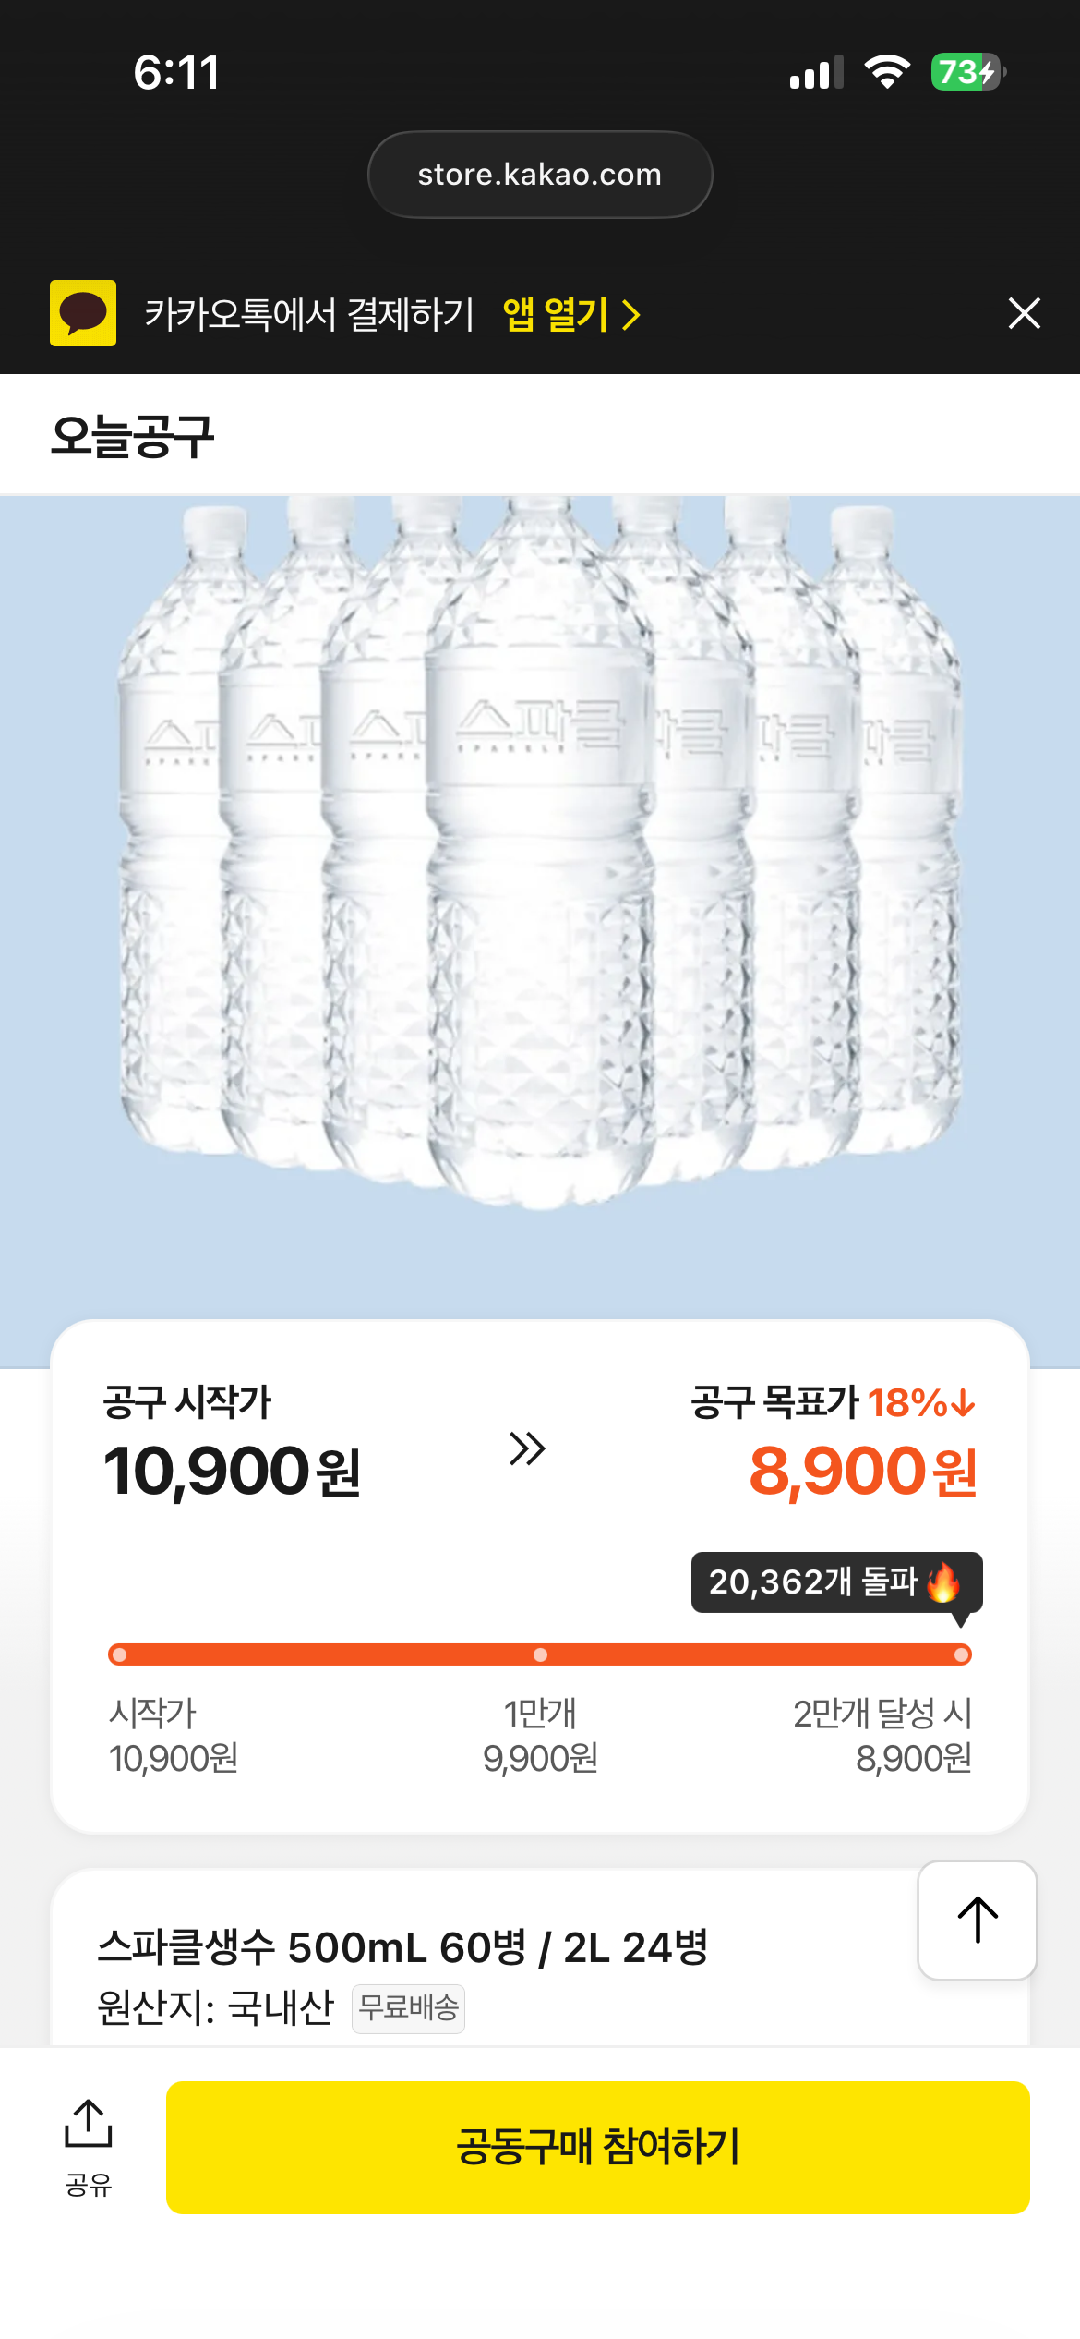Tap the start point on price progress bar
1080x2339 pixels.
[x=119, y=1654]
